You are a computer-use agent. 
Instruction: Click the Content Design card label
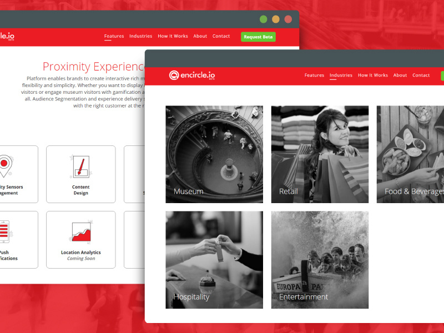tap(80, 190)
